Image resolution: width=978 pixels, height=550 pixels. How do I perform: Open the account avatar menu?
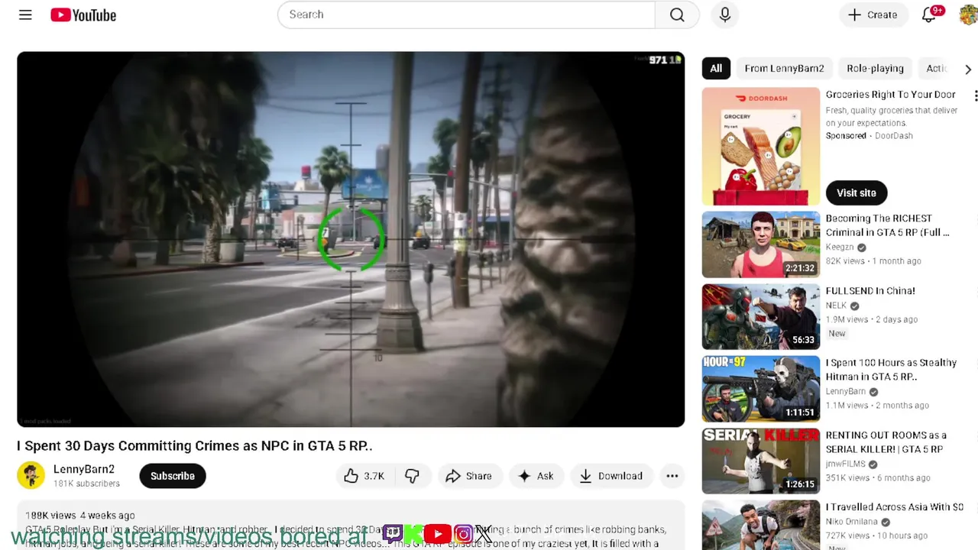point(968,15)
